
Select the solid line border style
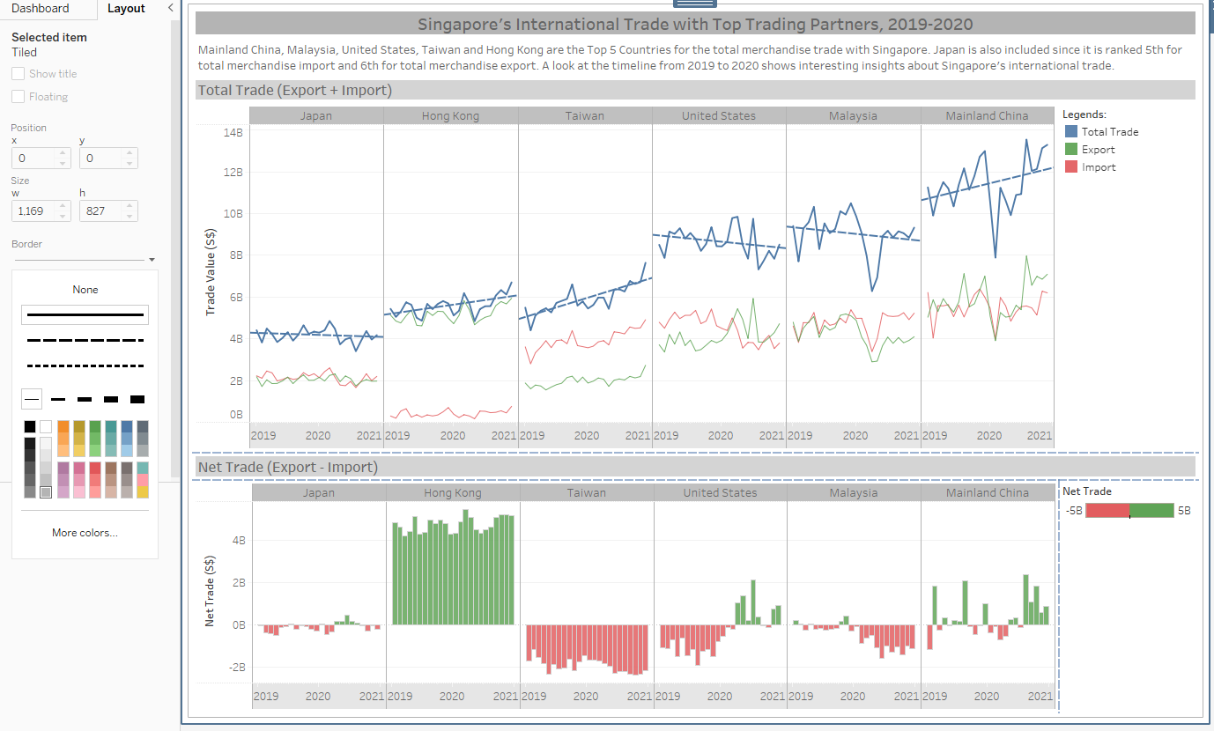[85, 314]
